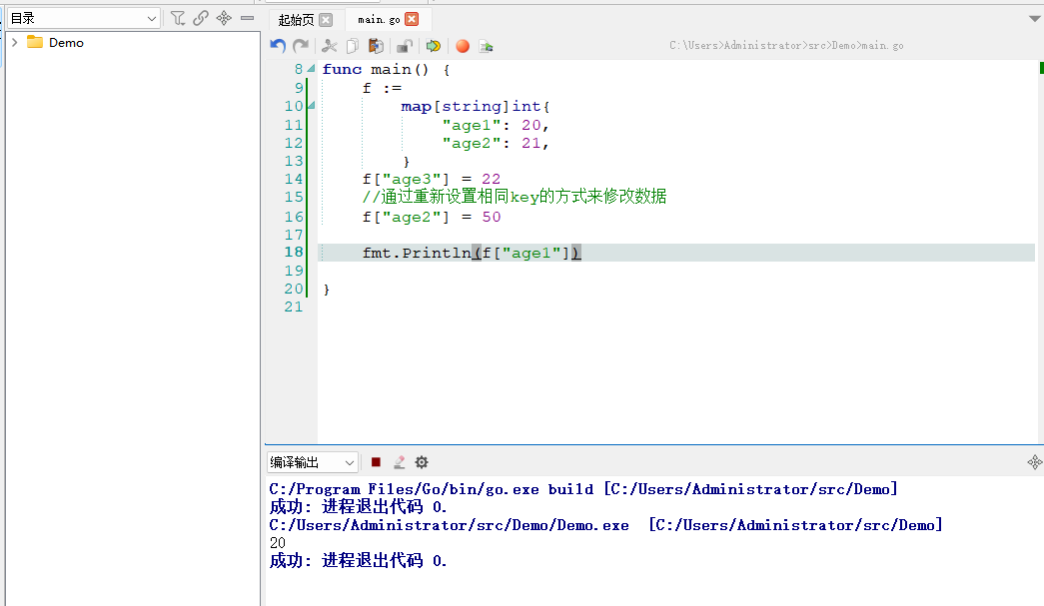Expand the Demo folder tree node
Screen dimensions: 1044x606
tap(15, 43)
